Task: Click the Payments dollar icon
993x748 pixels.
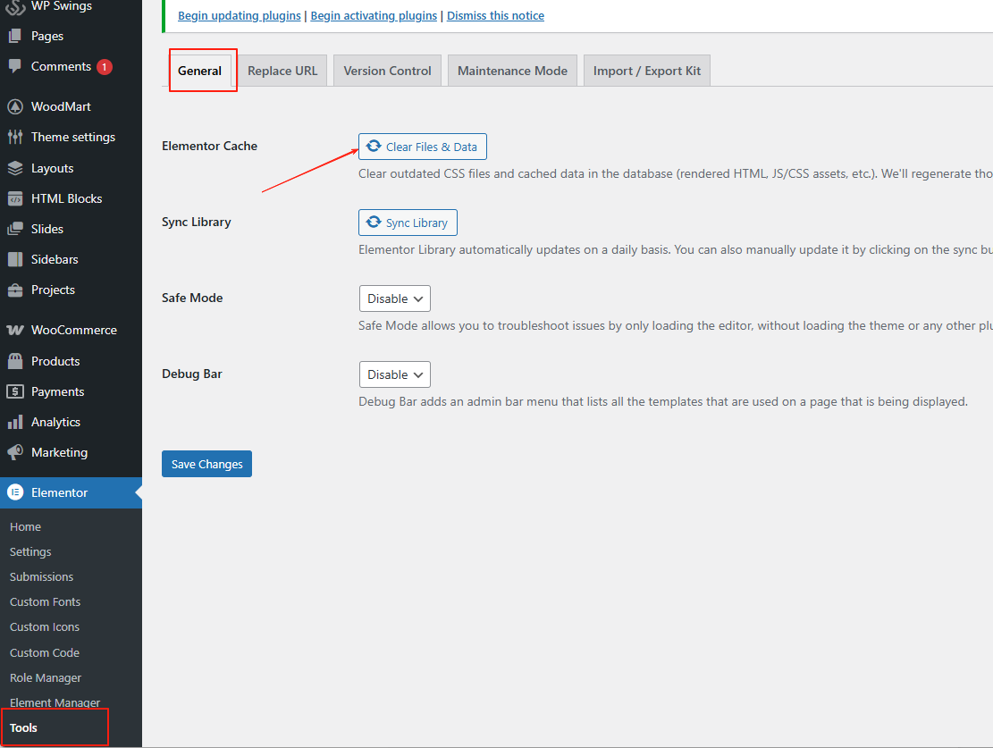Action: [x=15, y=391]
